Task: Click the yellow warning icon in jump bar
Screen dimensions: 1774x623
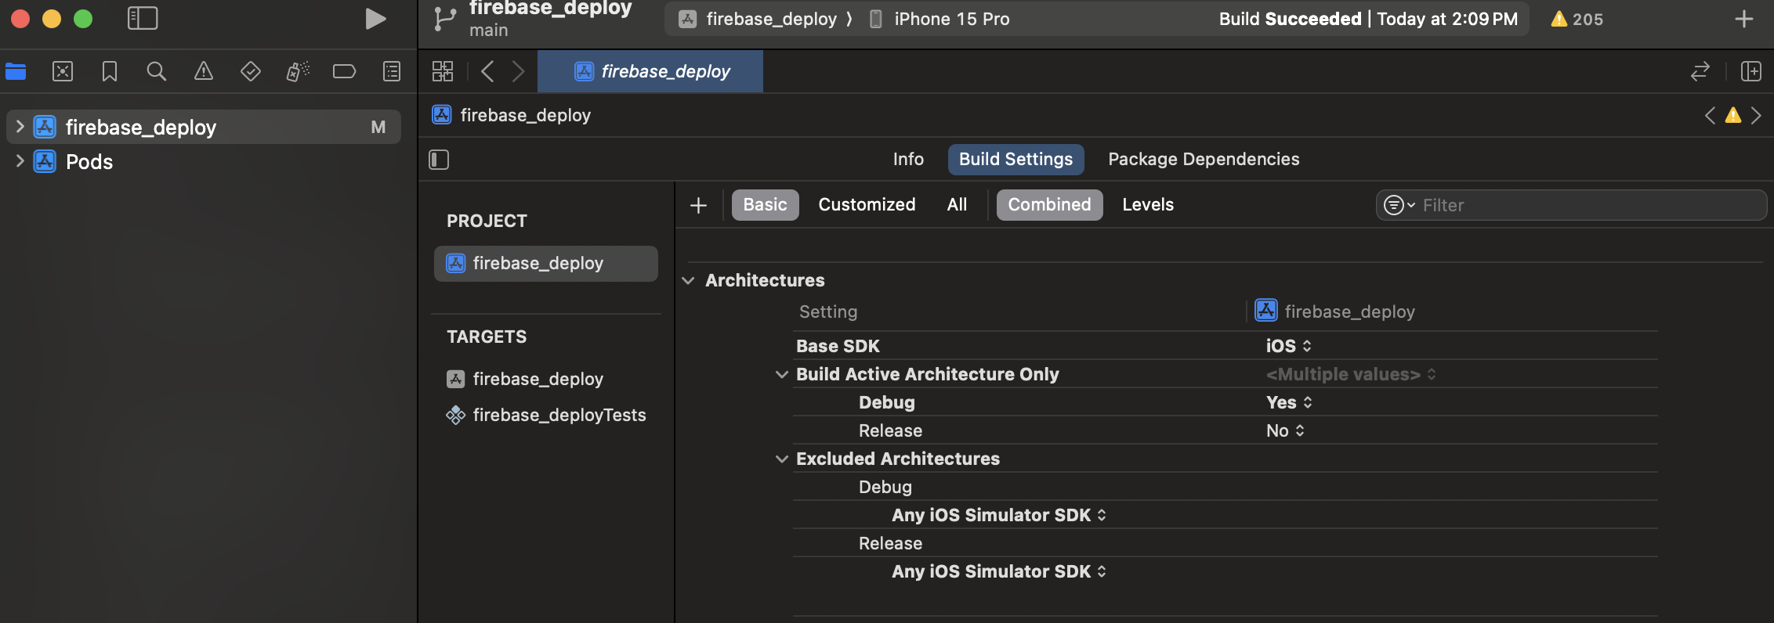Action: pos(1733,116)
